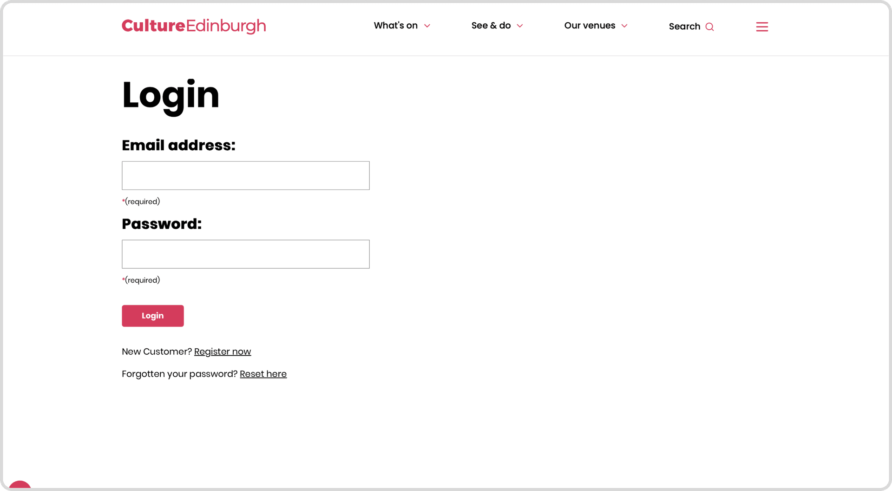Expand the Our venues chevron arrow
The image size is (892, 491).
pyautogui.click(x=624, y=26)
